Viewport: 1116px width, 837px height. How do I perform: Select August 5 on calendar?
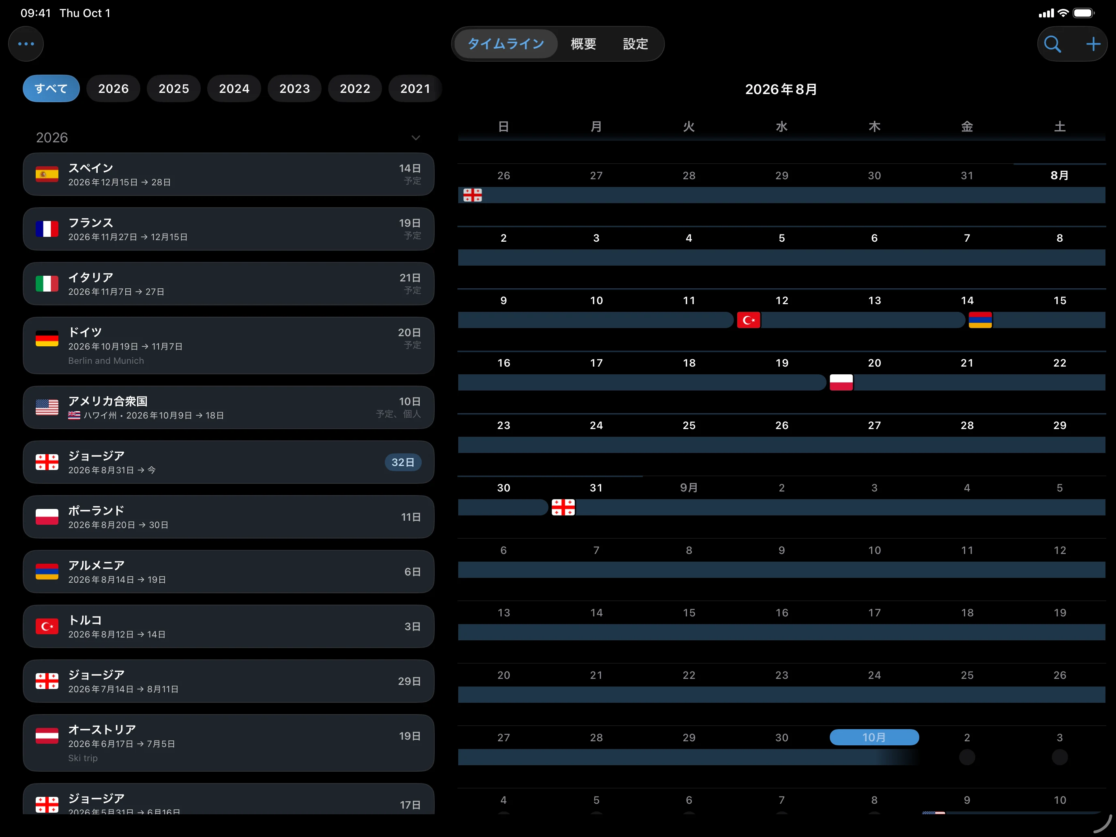(781, 238)
